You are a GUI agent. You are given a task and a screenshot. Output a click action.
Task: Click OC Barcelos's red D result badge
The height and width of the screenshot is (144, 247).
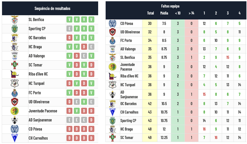click(x=69, y=38)
